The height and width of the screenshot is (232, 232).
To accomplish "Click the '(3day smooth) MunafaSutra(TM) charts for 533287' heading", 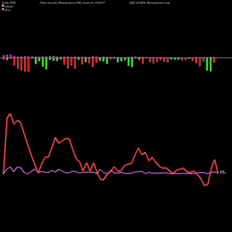I will 72,3.
